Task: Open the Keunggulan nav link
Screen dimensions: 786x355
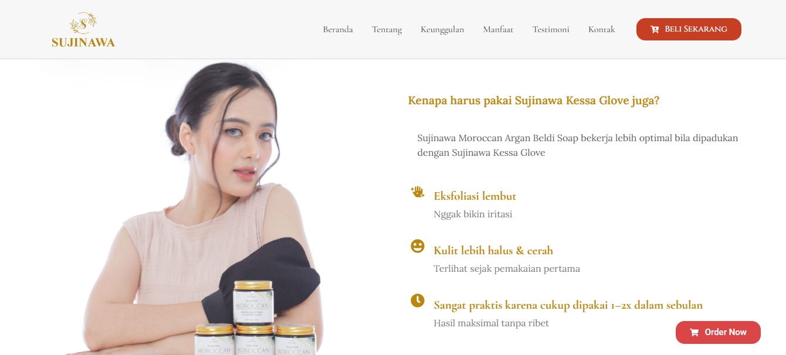Action: (442, 29)
